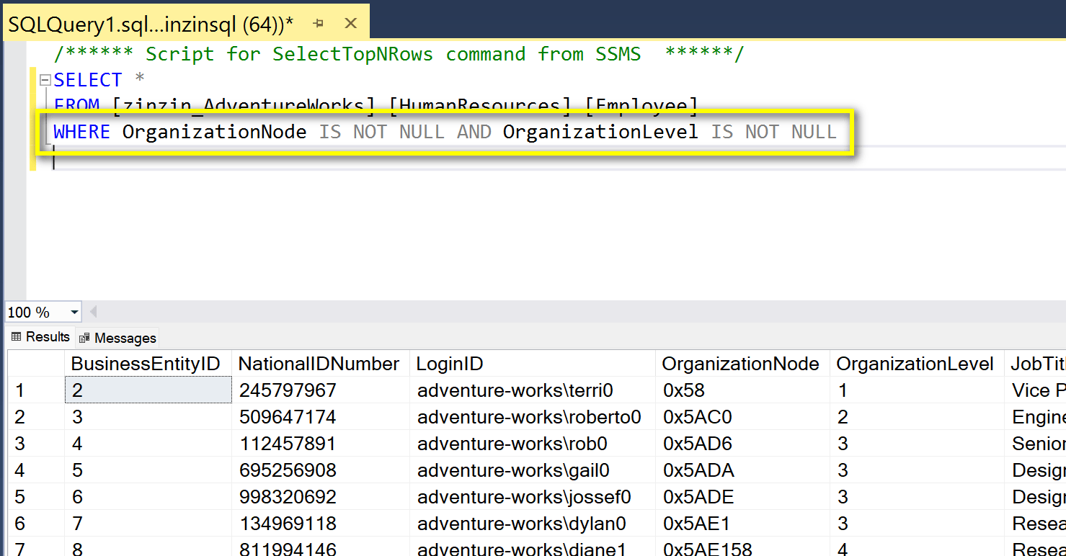This screenshot has width=1066, height=556.
Task: Select cell 0x5AC0
Action: pos(742,417)
